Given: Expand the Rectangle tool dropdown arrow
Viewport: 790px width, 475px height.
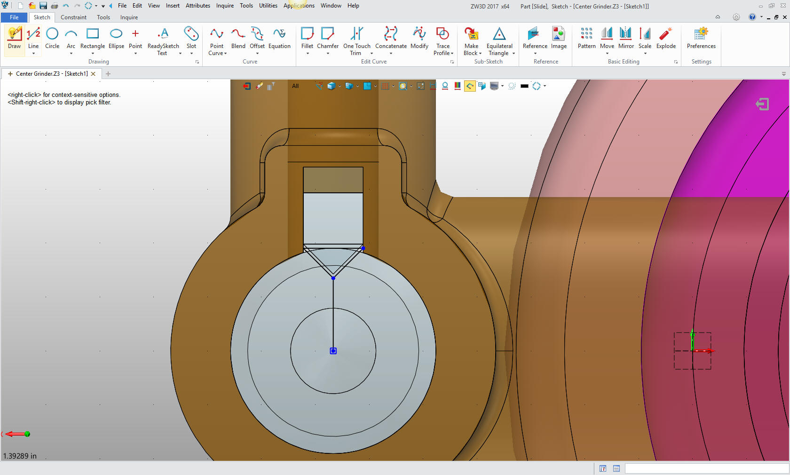Looking at the screenshot, I should [93, 54].
